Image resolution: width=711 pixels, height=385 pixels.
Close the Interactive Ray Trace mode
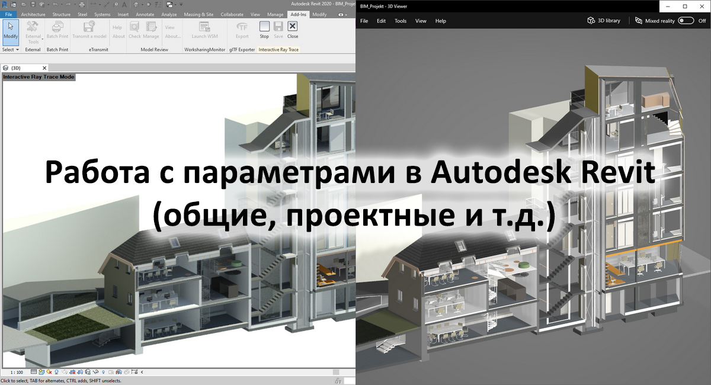click(293, 31)
